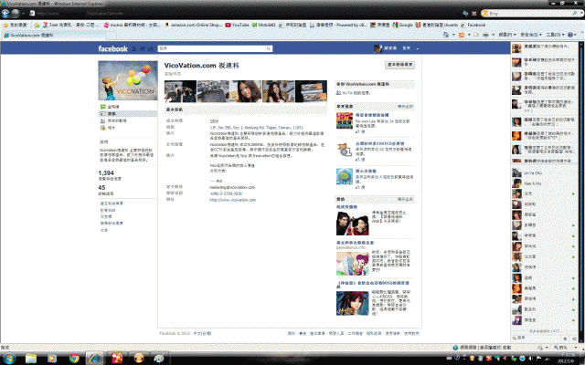Click the Taipei address link
Screen dimensions: 585x365
pos(256,128)
